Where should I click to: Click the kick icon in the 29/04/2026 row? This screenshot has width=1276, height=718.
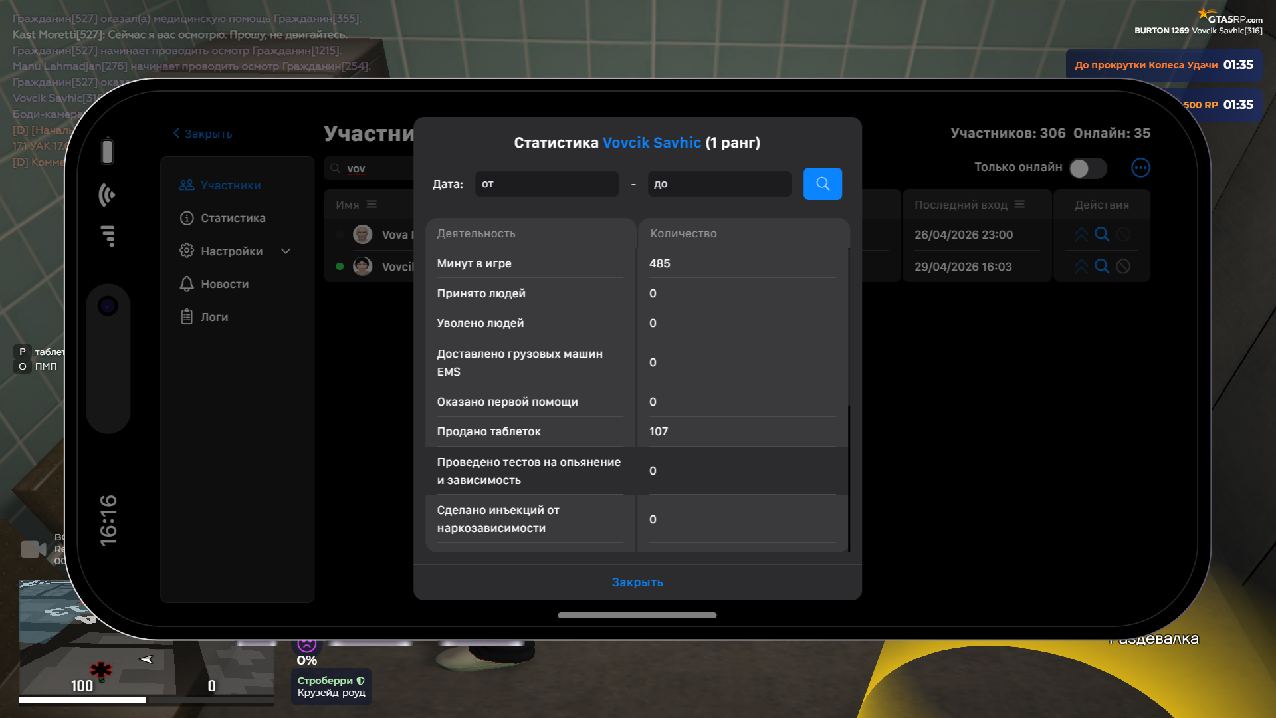point(1123,267)
